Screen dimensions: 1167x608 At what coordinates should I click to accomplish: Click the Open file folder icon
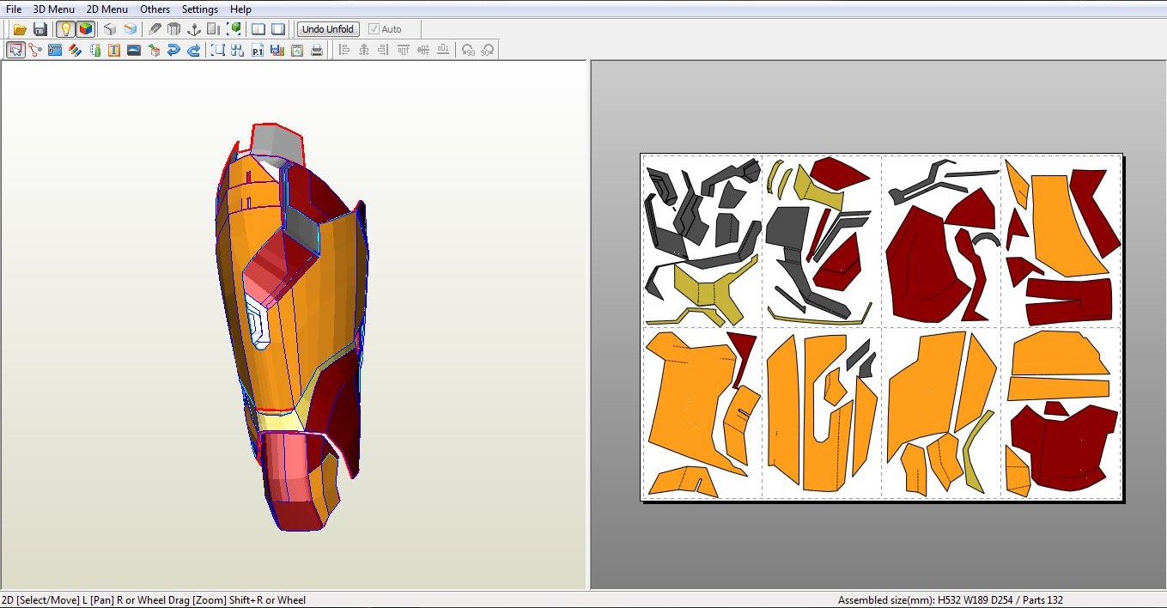point(20,29)
